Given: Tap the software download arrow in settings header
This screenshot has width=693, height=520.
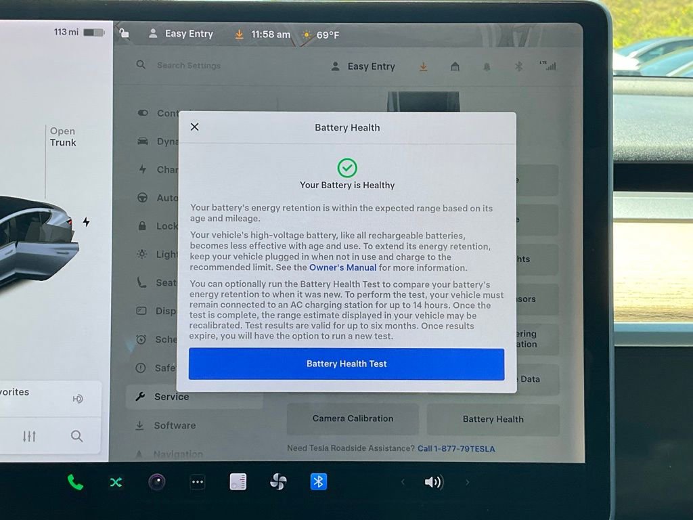Looking at the screenshot, I should [424, 67].
